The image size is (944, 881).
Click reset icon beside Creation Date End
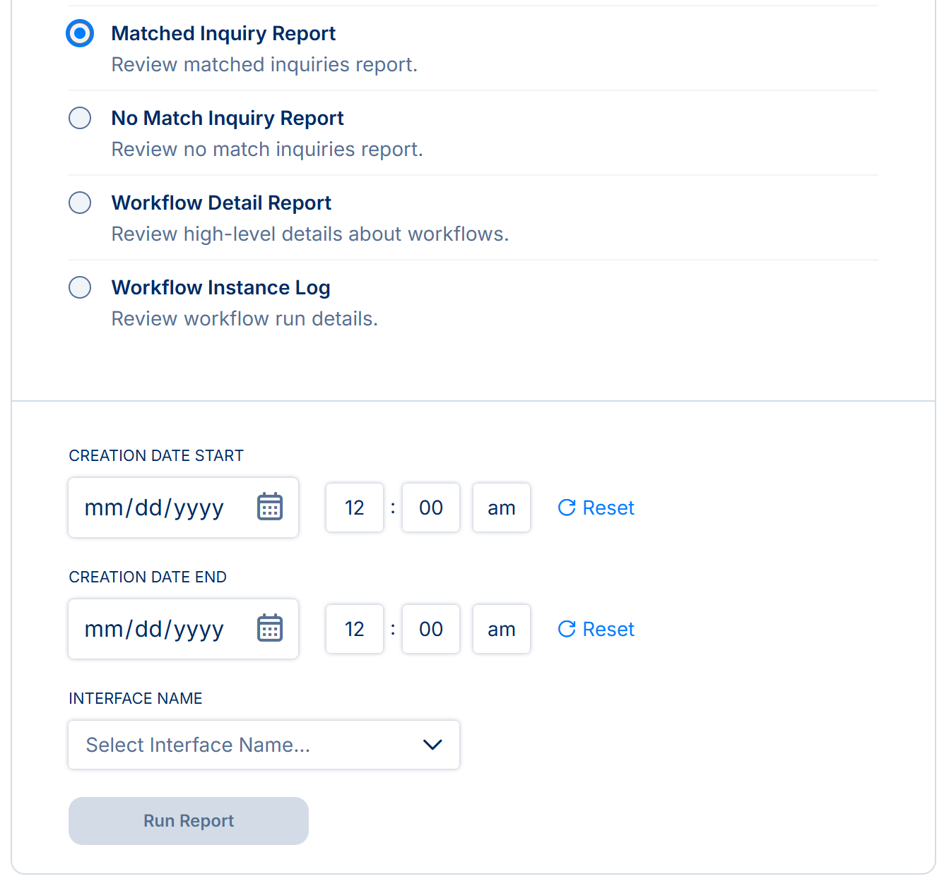[567, 629]
